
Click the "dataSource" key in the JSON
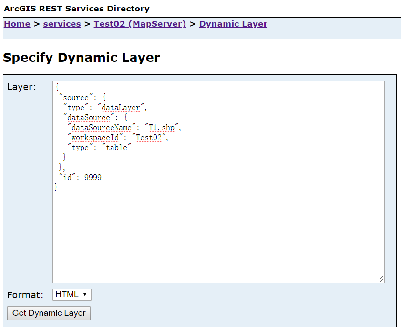tap(89, 118)
